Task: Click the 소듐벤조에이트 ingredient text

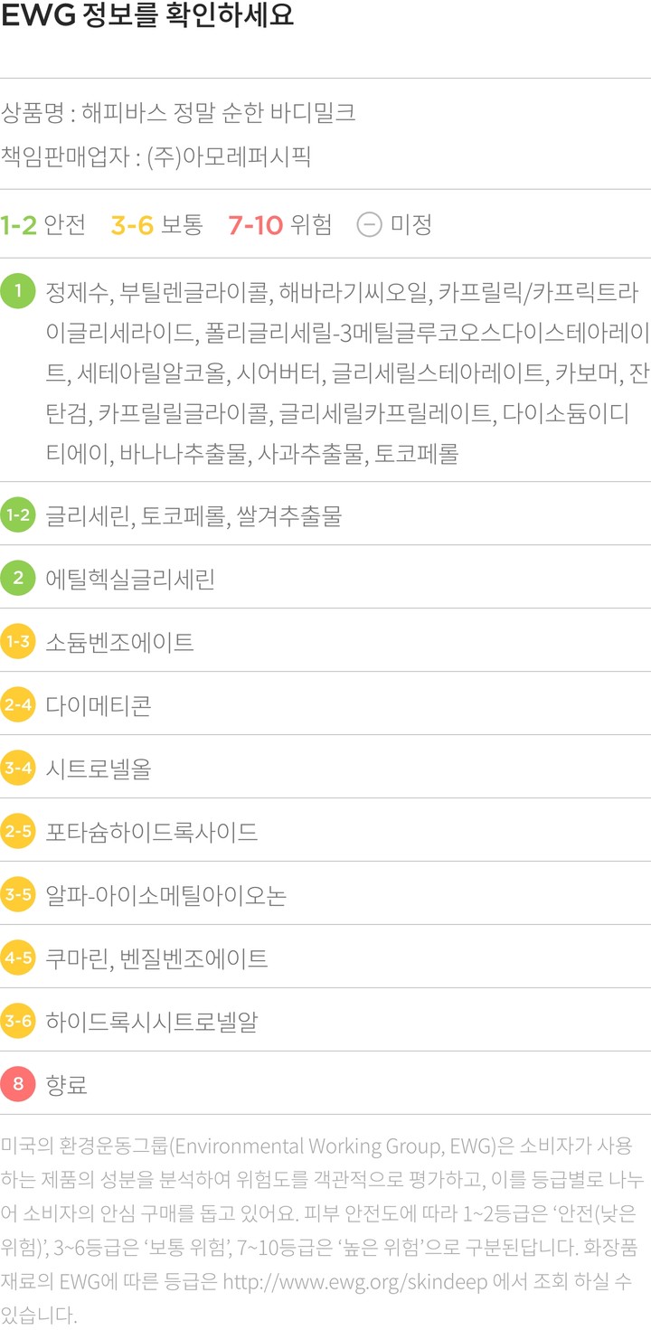Action: pos(120,642)
